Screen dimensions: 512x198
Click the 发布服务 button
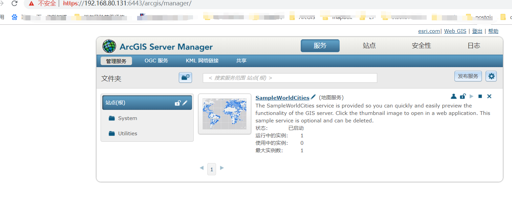coord(468,76)
